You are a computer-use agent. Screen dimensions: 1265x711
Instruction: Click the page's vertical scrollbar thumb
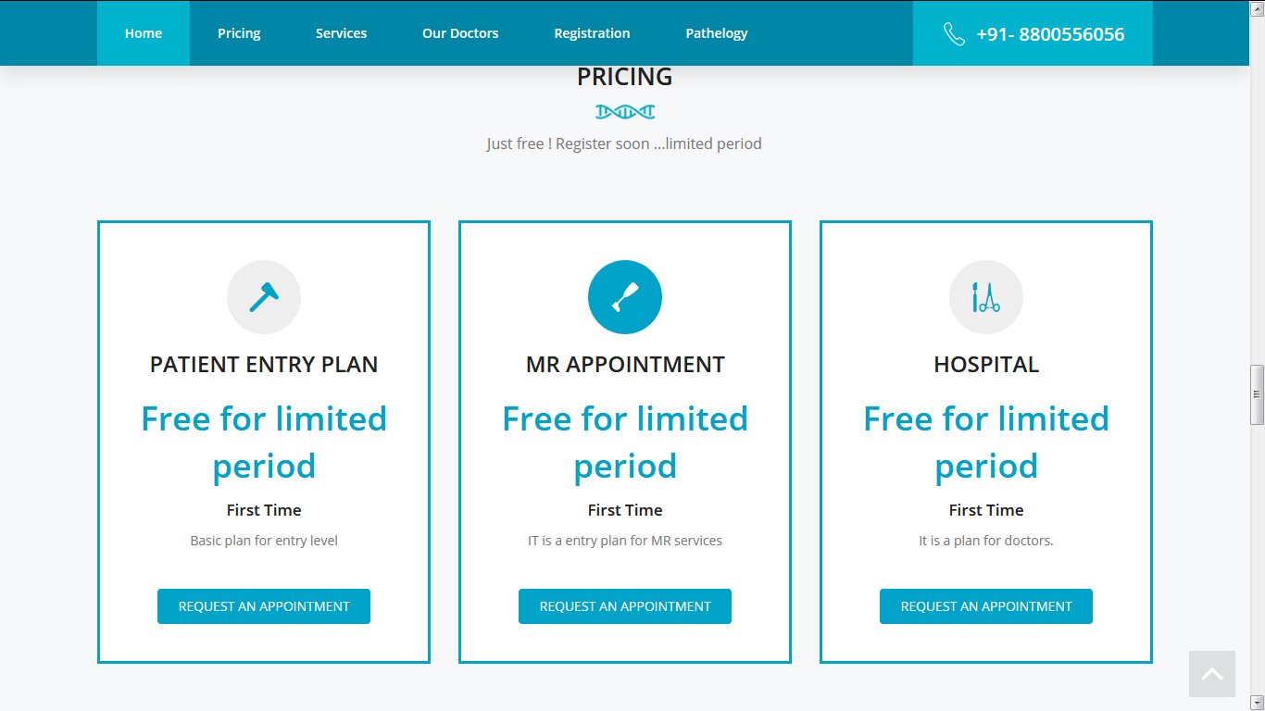[1257, 393]
